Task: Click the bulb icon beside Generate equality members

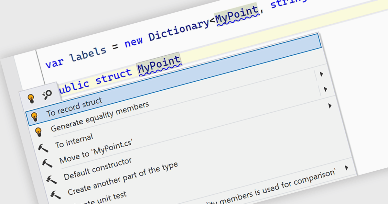Action: click(39, 132)
